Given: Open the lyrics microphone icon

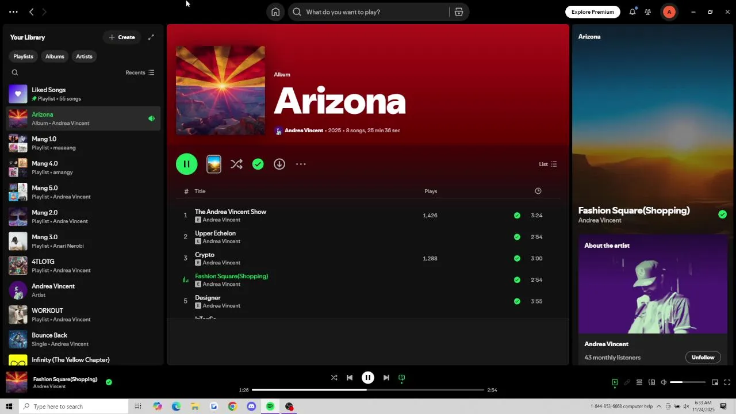Looking at the screenshot, I should click(x=627, y=382).
